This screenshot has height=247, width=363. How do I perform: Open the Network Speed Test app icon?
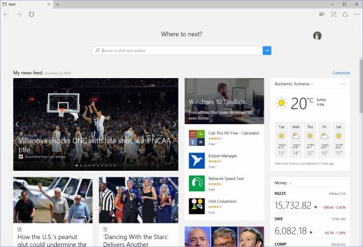click(x=197, y=183)
